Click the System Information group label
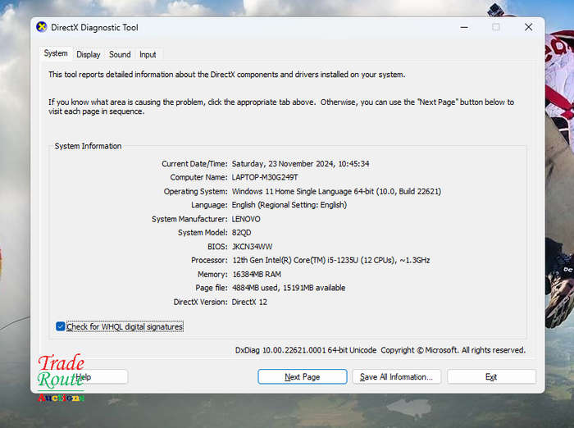 click(88, 146)
